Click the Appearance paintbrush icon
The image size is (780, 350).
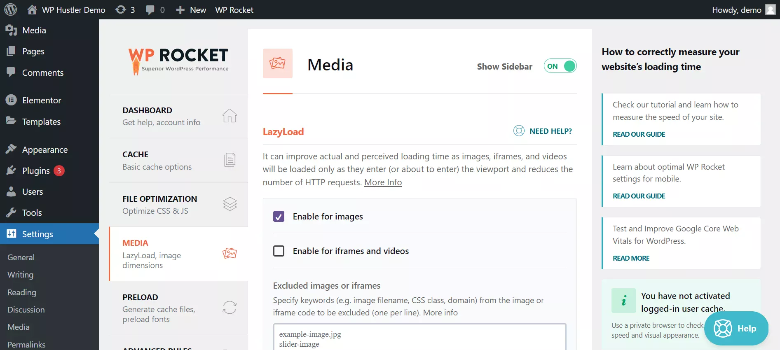tap(11, 149)
